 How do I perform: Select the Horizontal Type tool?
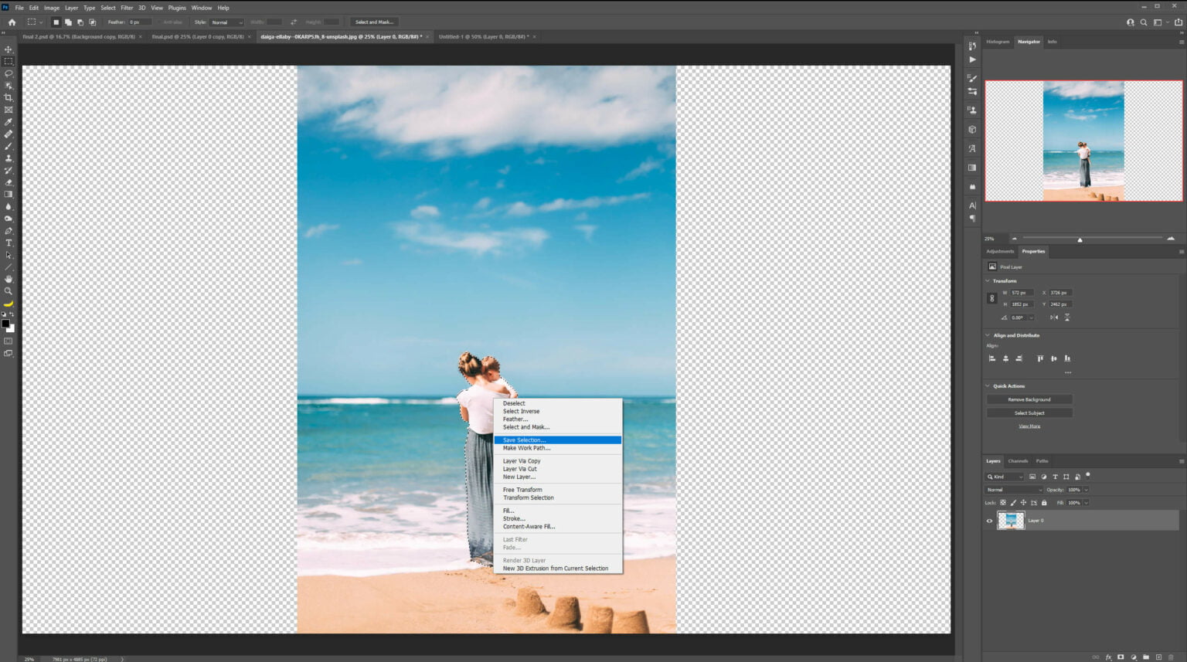[9, 243]
